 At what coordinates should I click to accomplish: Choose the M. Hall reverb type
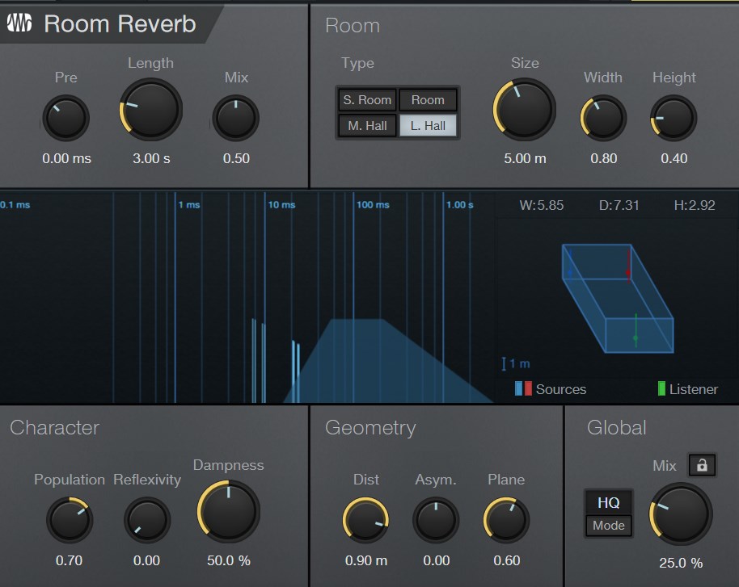(366, 125)
